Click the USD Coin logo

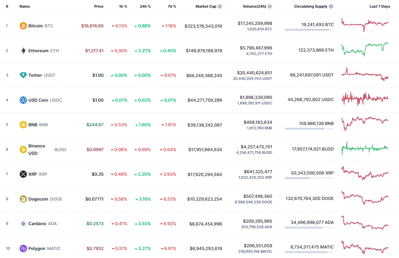23,100
